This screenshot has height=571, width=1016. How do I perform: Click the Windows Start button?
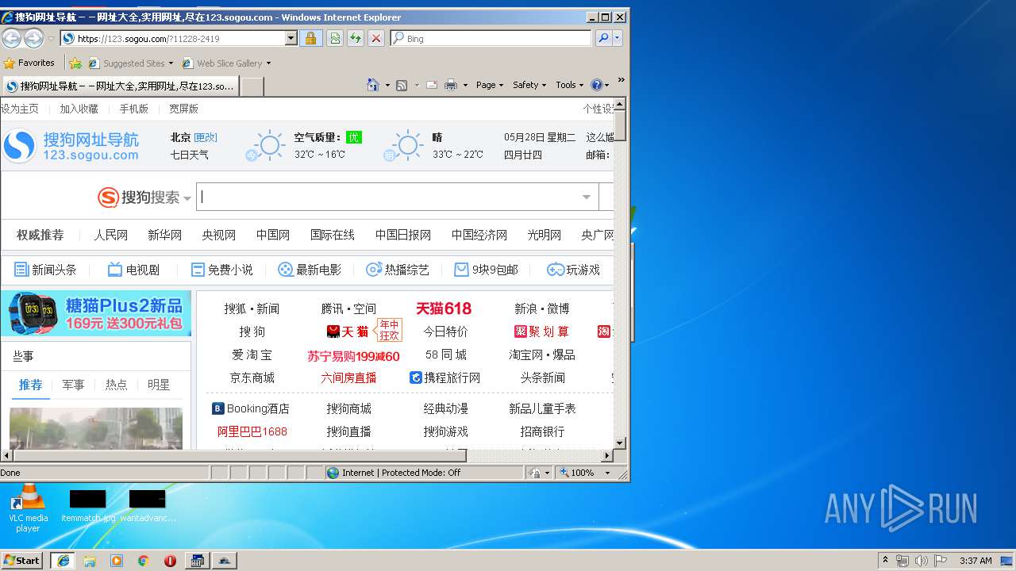(22, 561)
